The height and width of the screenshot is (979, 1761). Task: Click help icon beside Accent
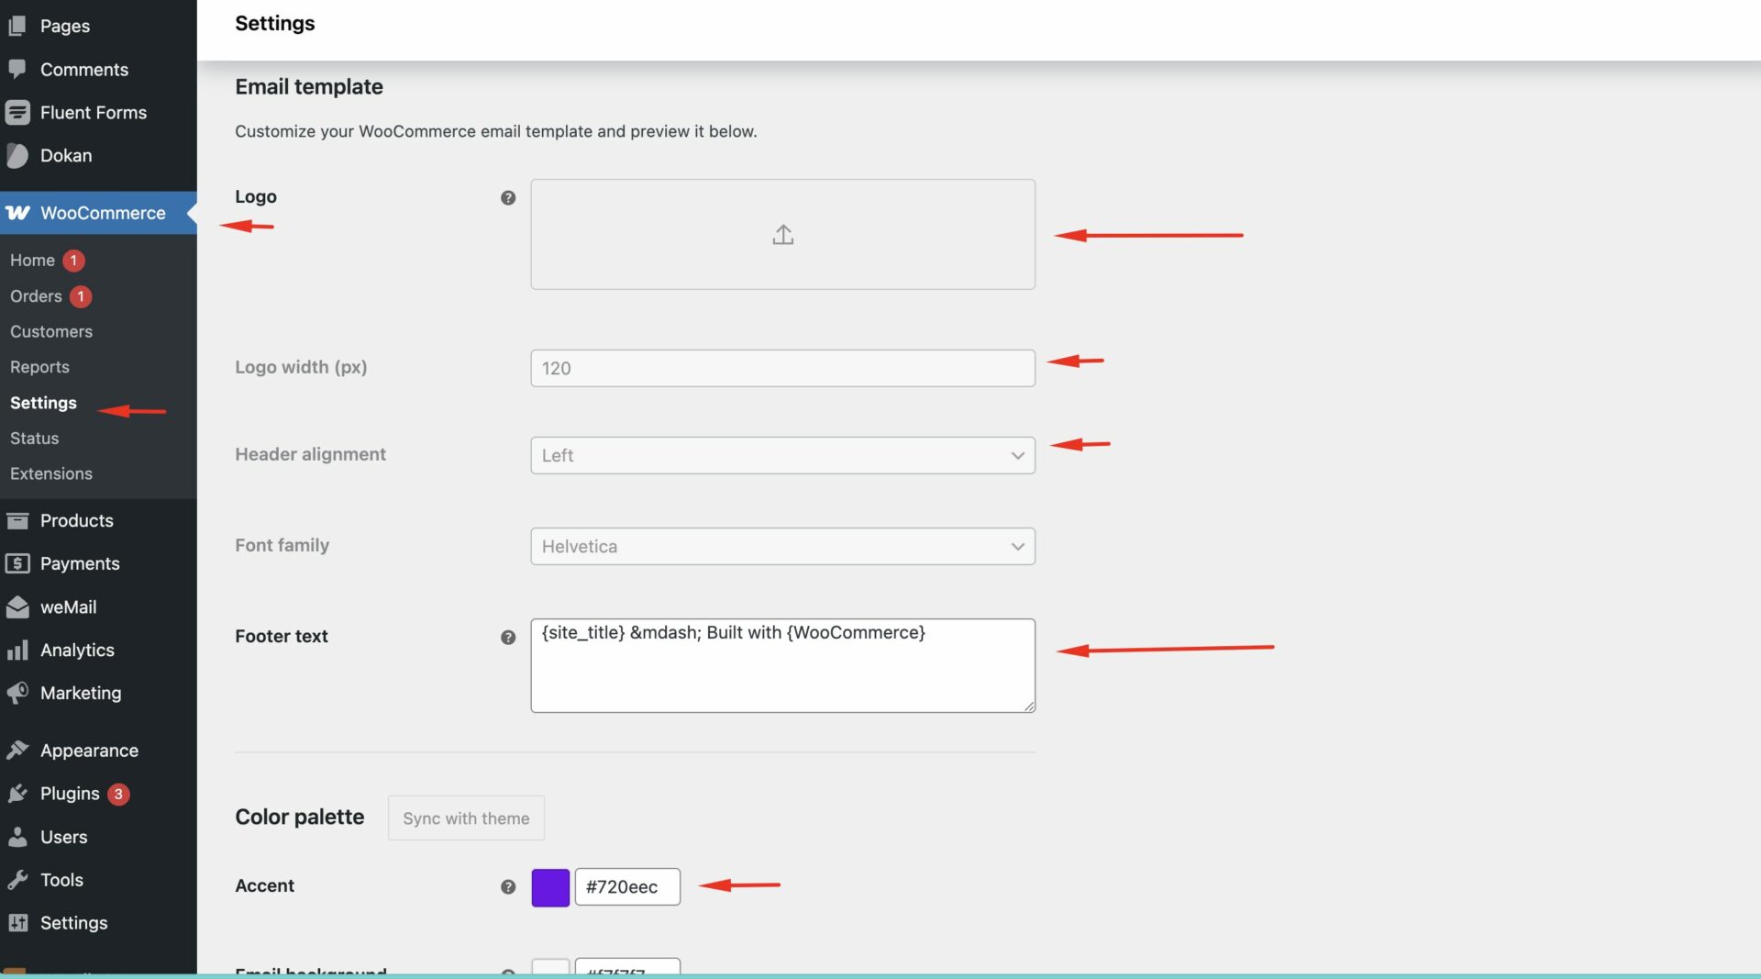[x=508, y=886]
